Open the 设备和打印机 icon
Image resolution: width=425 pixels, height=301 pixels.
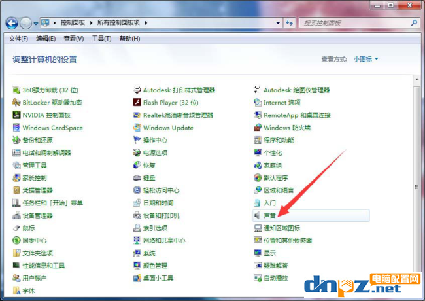[x=137, y=215]
